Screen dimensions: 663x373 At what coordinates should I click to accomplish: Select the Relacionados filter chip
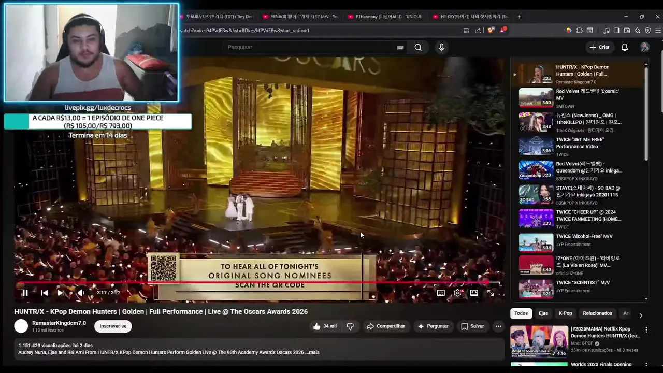pyautogui.click(x=597, y=313)
